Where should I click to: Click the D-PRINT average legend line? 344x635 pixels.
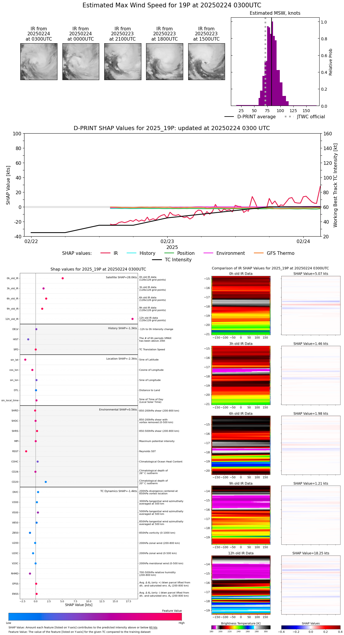point(229,117)
